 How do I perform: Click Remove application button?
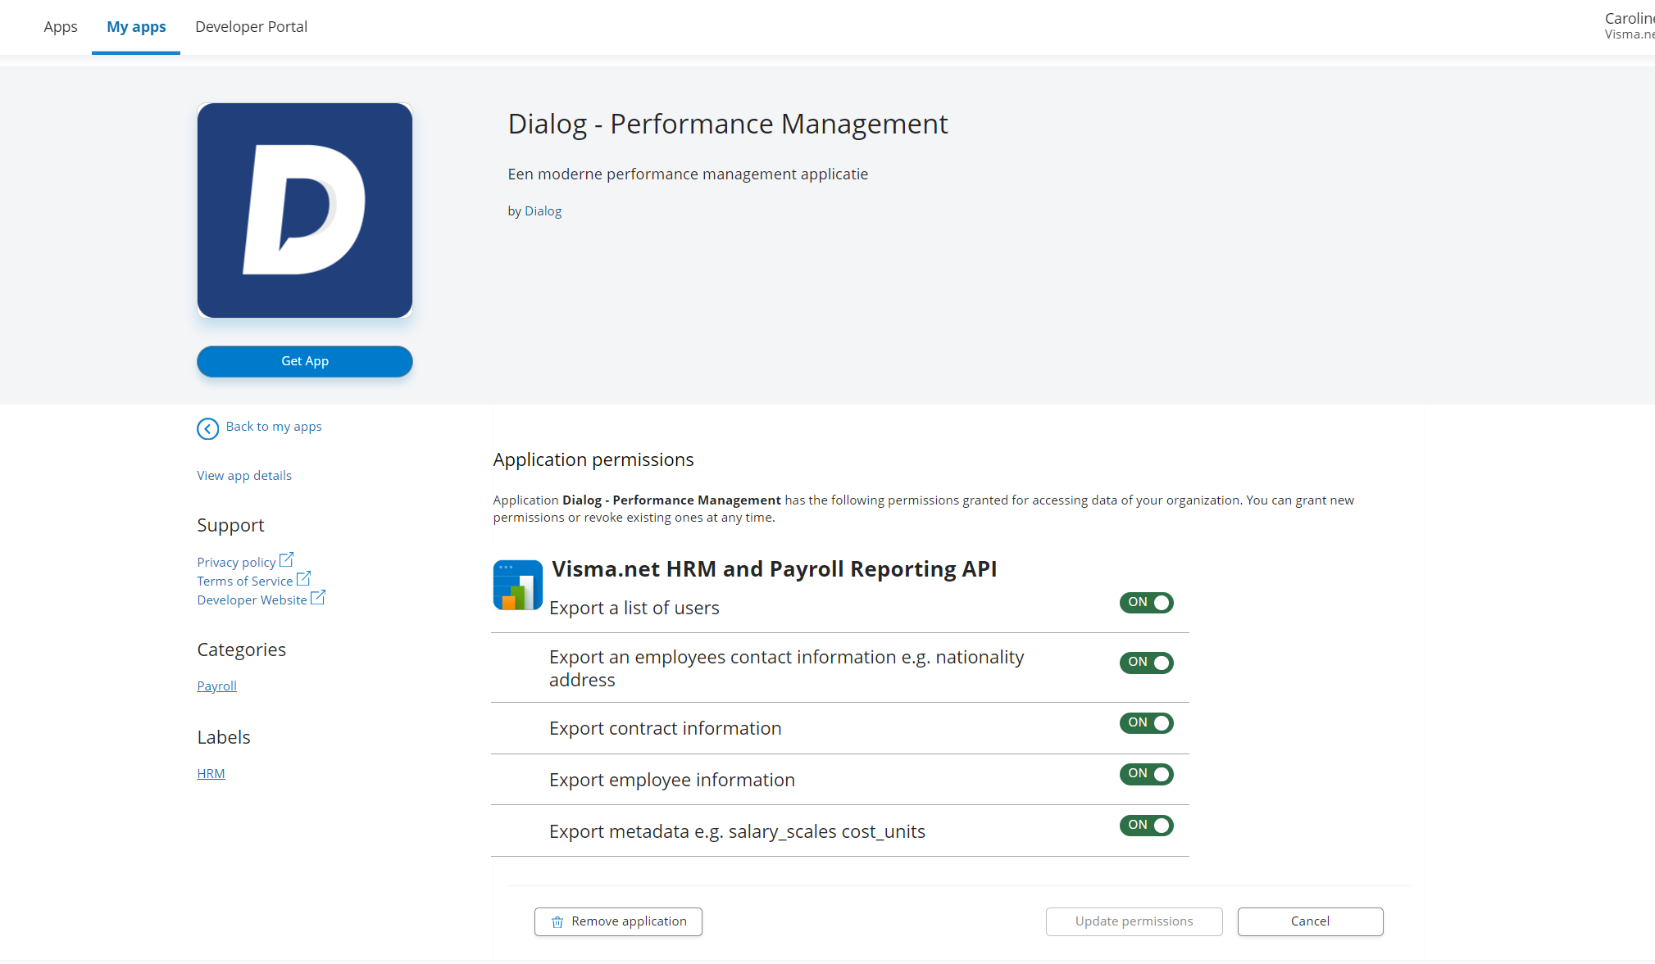(618, 921)
